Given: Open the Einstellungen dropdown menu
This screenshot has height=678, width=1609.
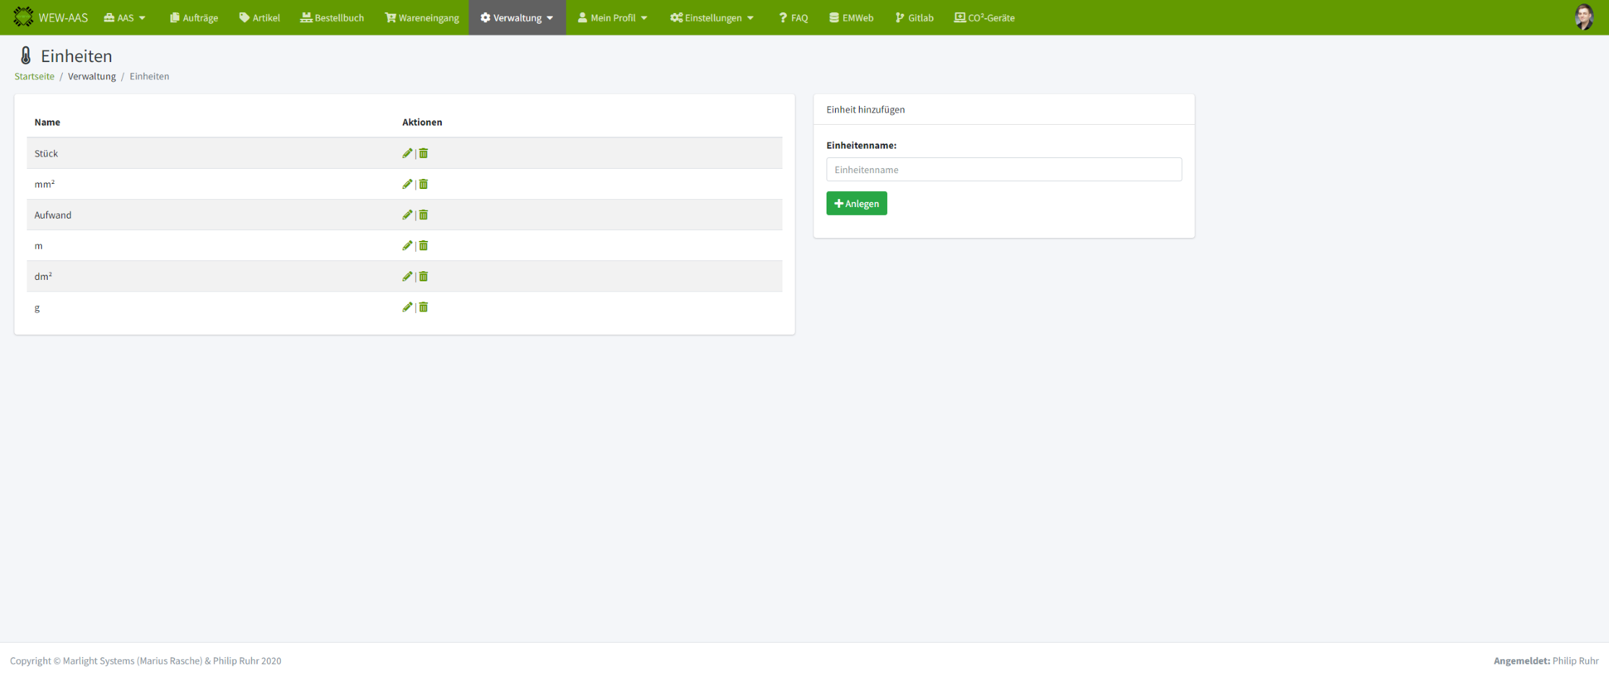Looking at the screenshot, I should point(712,18).
